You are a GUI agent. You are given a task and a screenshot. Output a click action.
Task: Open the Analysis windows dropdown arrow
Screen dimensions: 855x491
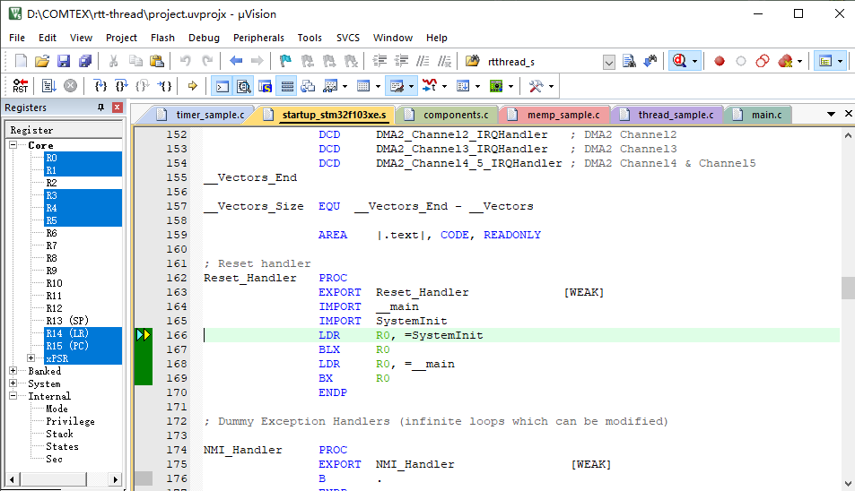[x=444, y=86]
